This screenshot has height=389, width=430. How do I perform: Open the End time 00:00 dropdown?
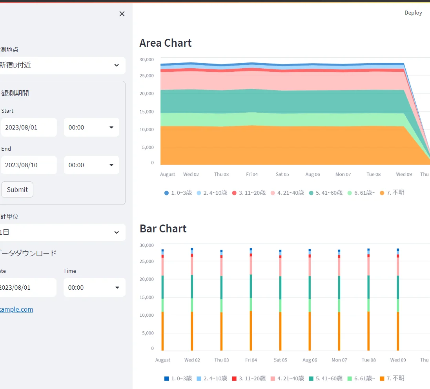91,165
